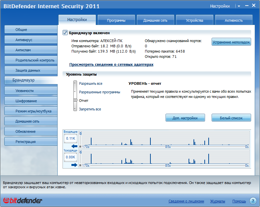Click the incoming 0.11K rate box
Viewport: 260px width, 207px height.
[x=71, y=138]
